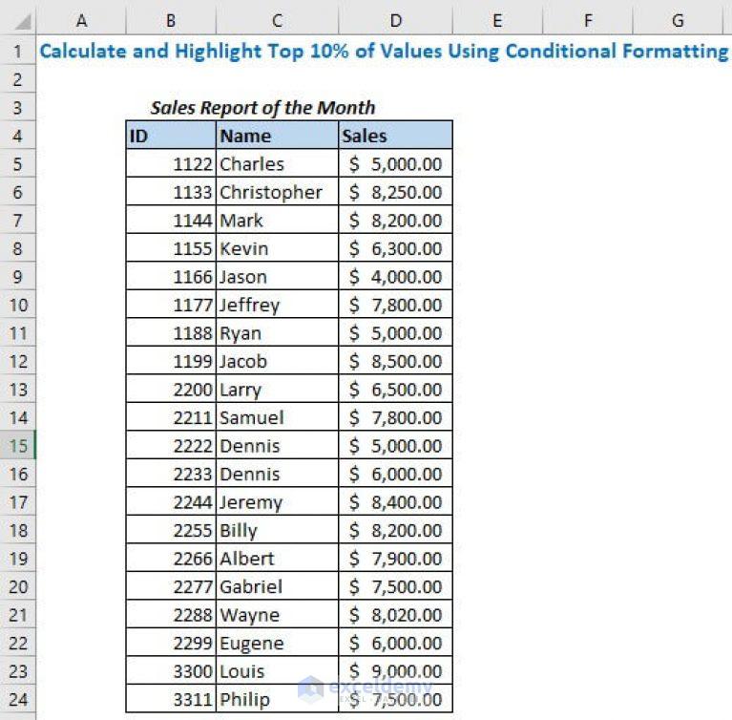Select the 'Larry' name cell
This screenshot has height=720, width=732.
278,390
